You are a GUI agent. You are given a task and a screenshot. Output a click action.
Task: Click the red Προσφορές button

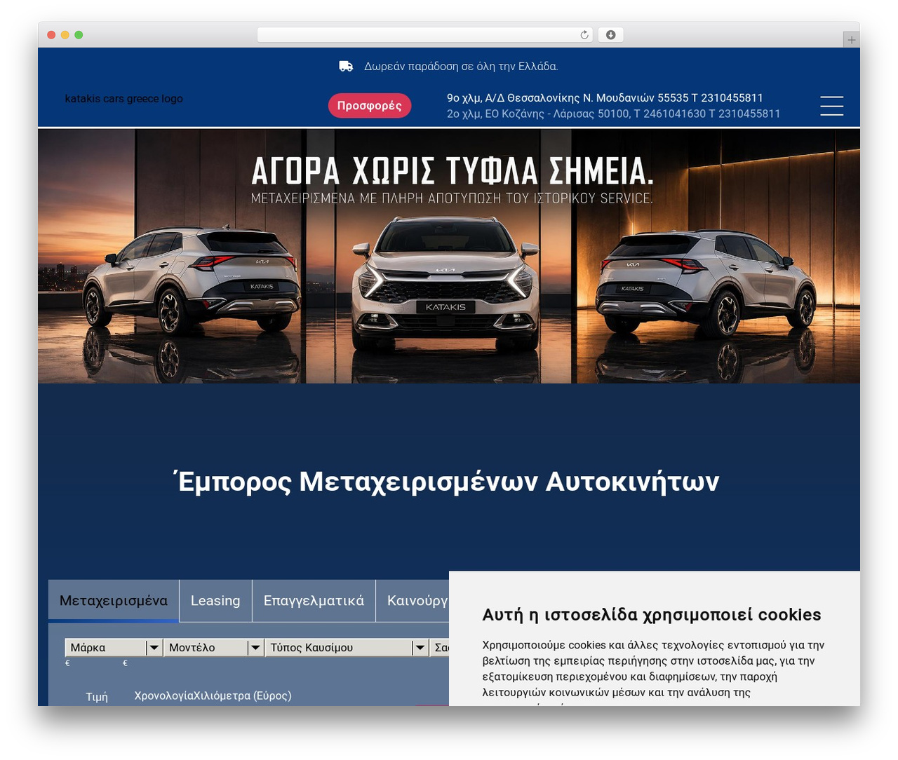pyautogui.click(x=370, y=106)
